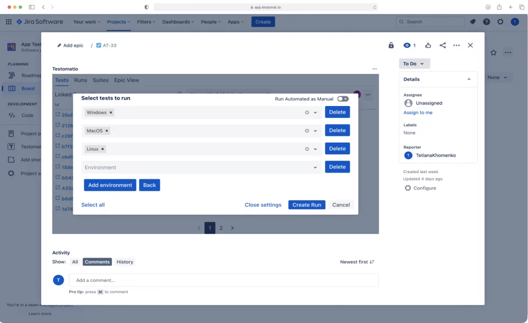Click the Create Run button
The width and height of the screenshot is (528, 323).
[x=306, y=205]
